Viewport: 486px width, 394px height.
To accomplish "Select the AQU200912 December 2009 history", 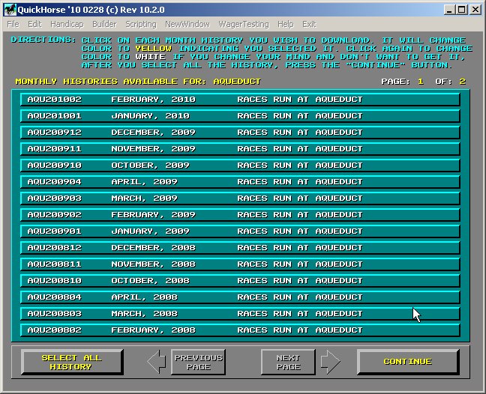I will (240, 133).
